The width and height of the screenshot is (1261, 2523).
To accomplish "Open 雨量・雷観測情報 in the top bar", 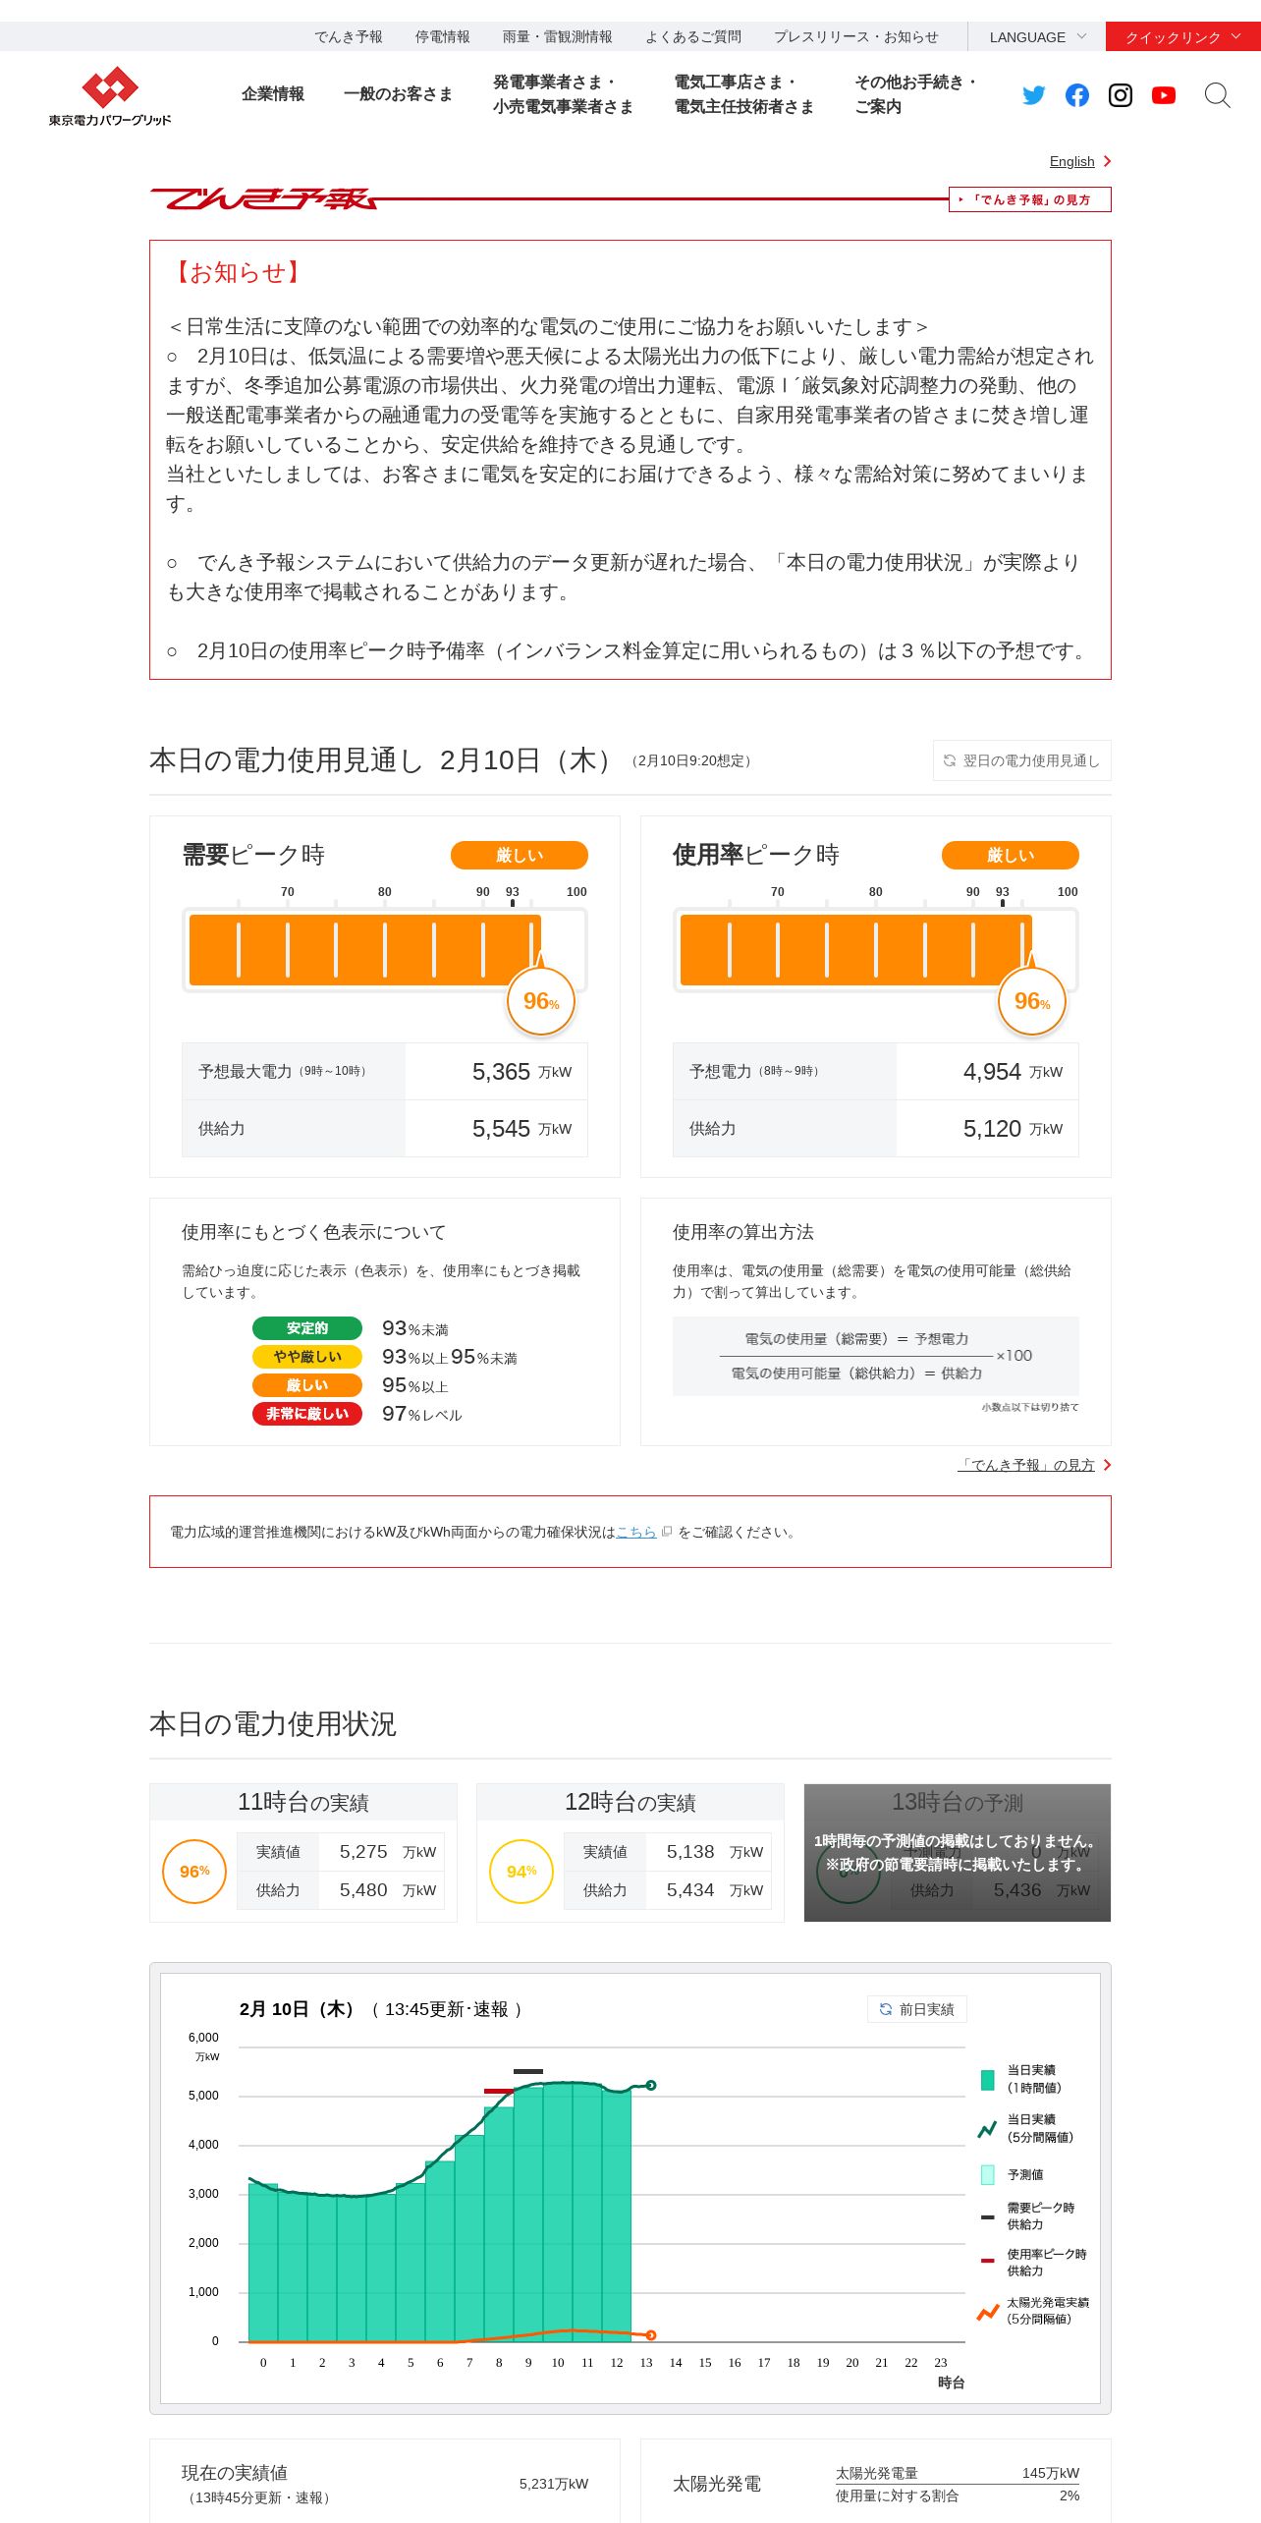I will tap(557, 37).
